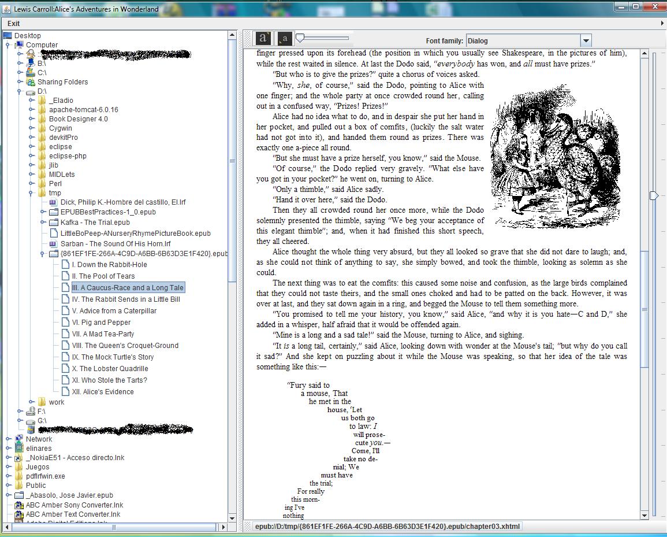The image size is (667, 537).
Task: Open chapter II. The Pool of Tears
Action: [103, 276]
